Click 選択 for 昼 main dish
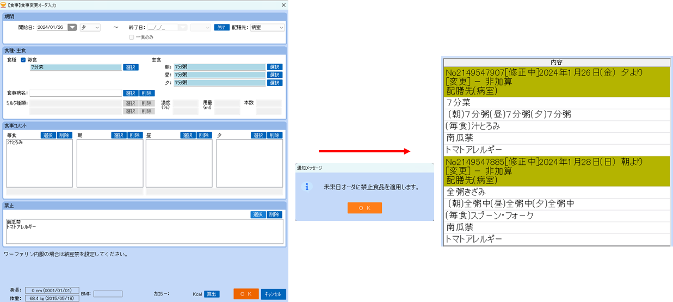This screenshot has width=673, height=302. point(275,75)
